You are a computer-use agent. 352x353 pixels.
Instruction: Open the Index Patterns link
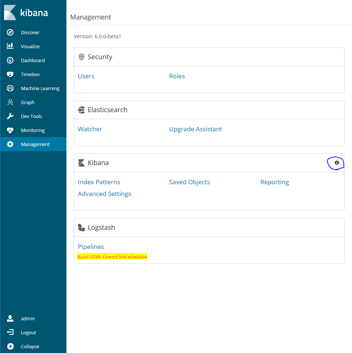99,182
